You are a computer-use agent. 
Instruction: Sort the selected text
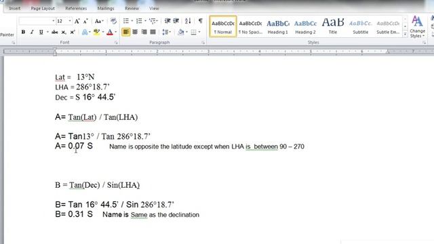click(188, 21)
